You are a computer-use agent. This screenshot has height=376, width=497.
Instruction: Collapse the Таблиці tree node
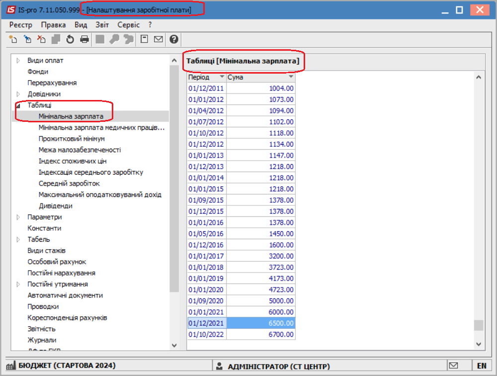click(x=18, y=105)
